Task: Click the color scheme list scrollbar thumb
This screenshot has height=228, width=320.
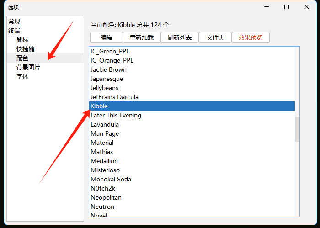Action: 297,129
